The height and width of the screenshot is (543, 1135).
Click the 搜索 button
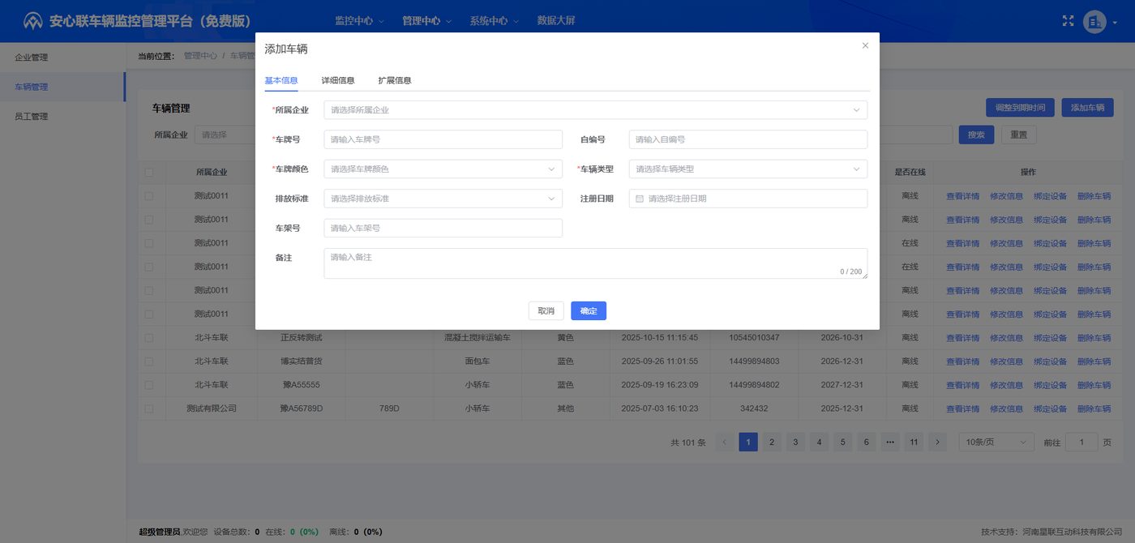[976, 135]
